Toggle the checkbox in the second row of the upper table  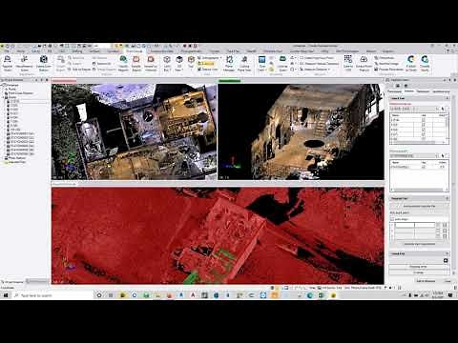[x=424, y=125]
